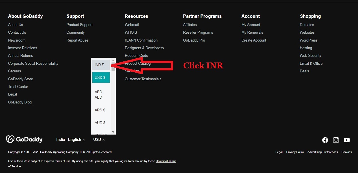Open Advertising Preferences link
This screenshot has width=358, height=173.
pos(323,152)
